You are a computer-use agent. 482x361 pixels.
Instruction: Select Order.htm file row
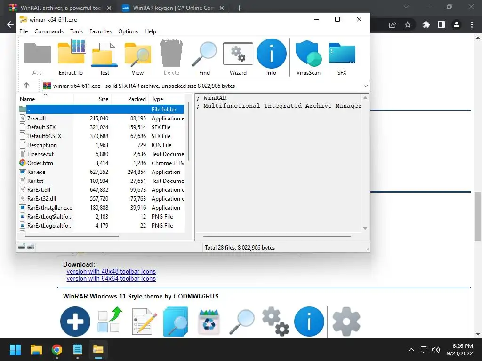tap(101, 163)
